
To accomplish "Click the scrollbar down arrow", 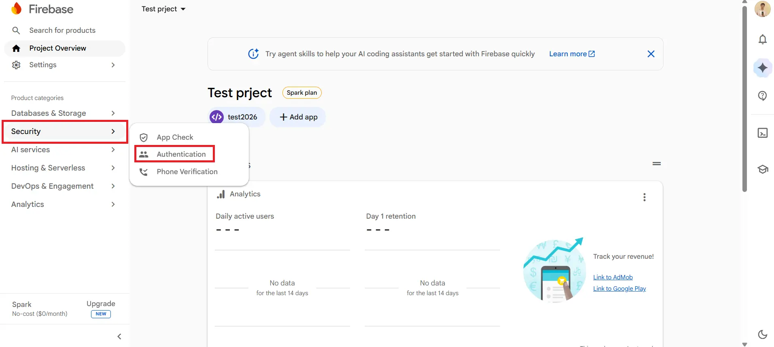I will (x=744, y=344).
